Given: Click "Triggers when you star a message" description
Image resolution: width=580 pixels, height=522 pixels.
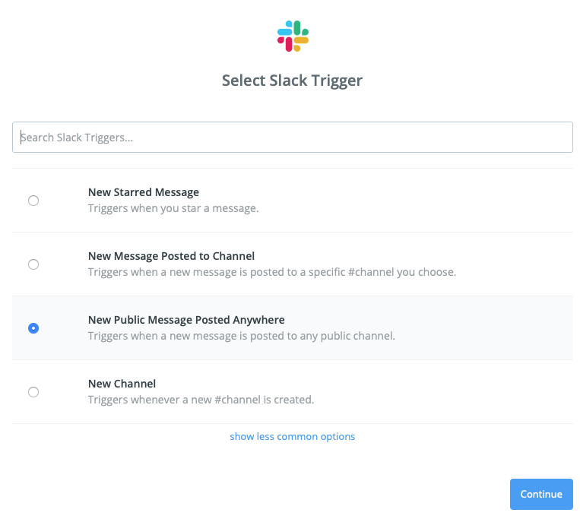Looking at the screenshot, I should click(173, 208).
